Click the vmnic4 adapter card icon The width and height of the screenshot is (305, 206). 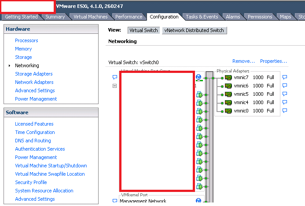[x=228, y=103]
